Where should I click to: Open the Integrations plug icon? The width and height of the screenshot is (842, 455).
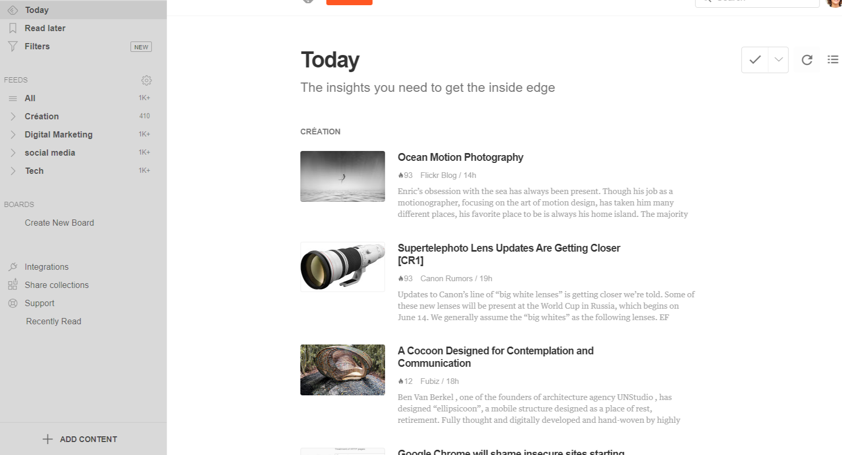pyautogui.click(x=13, y=267)
